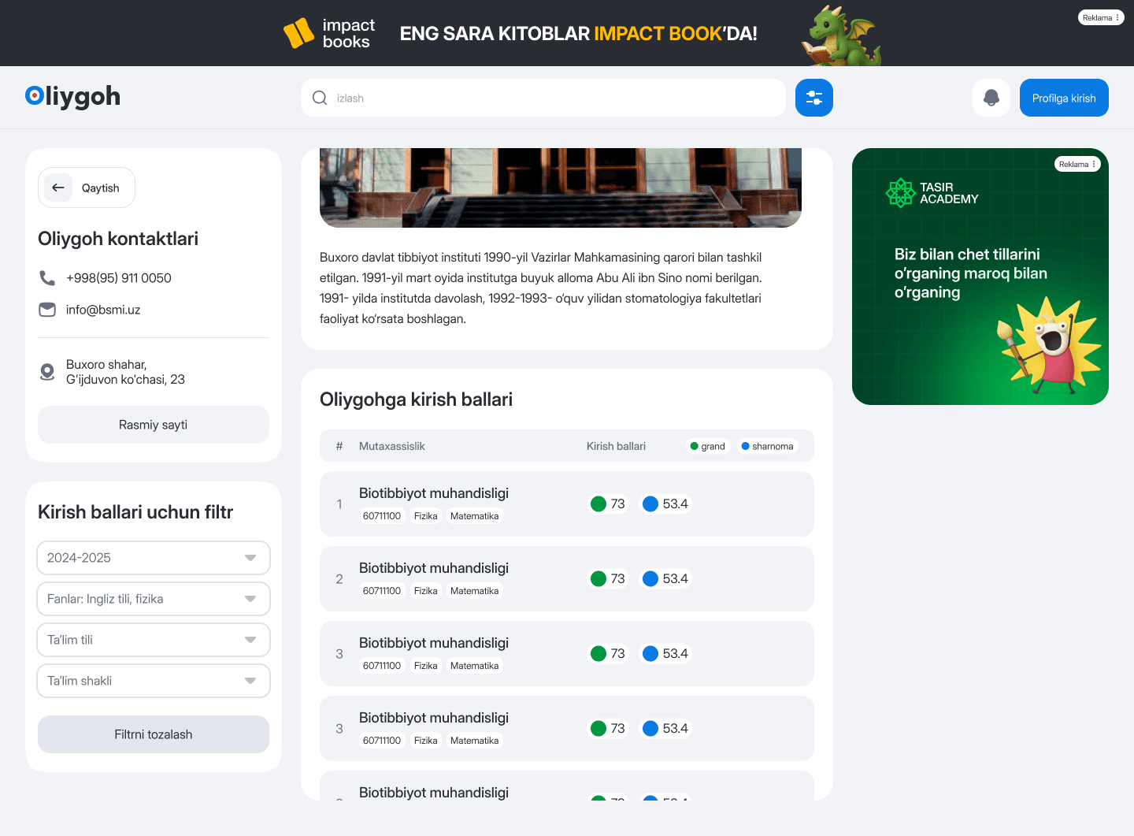This screenshot has height=836, width=1134.
Task: Click the location pin icon
Action: pyautogui.click(x=47, y=372)
